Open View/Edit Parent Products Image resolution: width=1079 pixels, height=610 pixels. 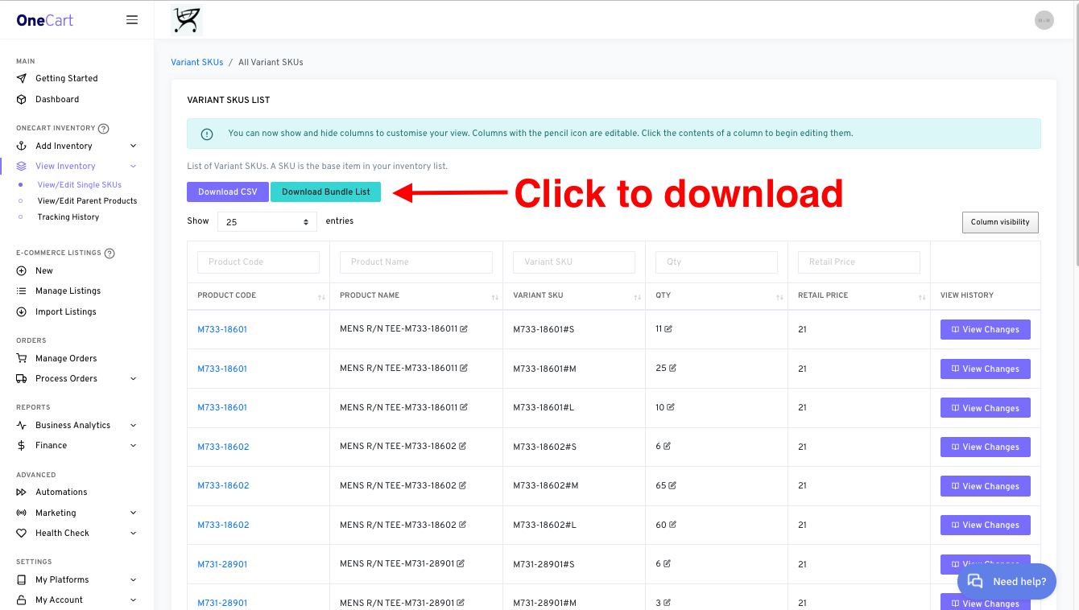[87, 200]
